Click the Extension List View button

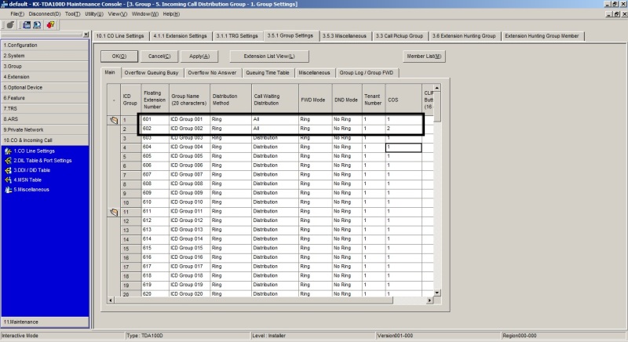269,56
